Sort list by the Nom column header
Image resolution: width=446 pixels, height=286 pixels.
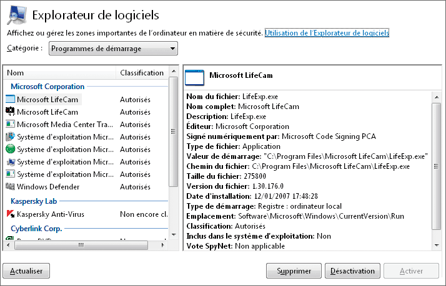click(59, 73)
